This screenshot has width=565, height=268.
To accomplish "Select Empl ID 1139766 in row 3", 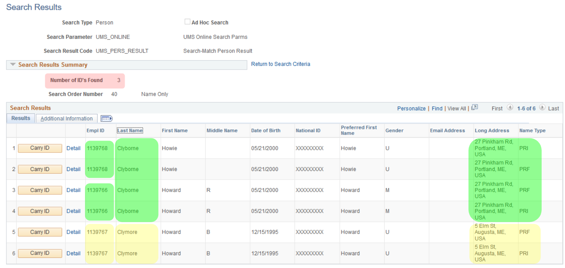I will [x=97, y=190].
